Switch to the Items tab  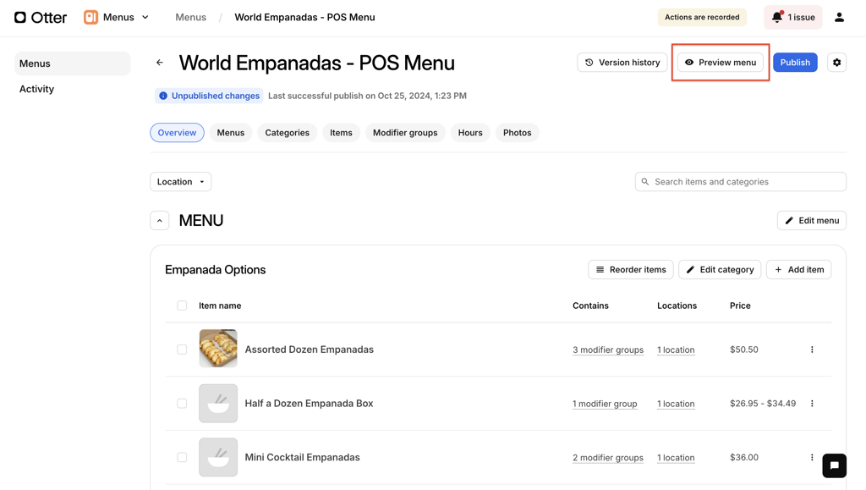pos(341,133)
